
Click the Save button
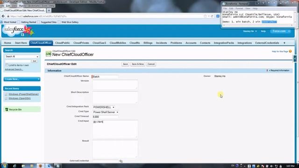(x=125, y=64)
